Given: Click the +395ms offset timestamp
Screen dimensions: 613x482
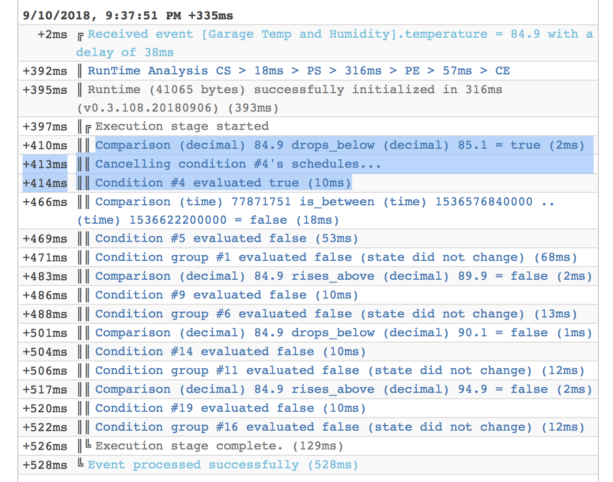Looking at the screenshot, I should coord(45,90).
